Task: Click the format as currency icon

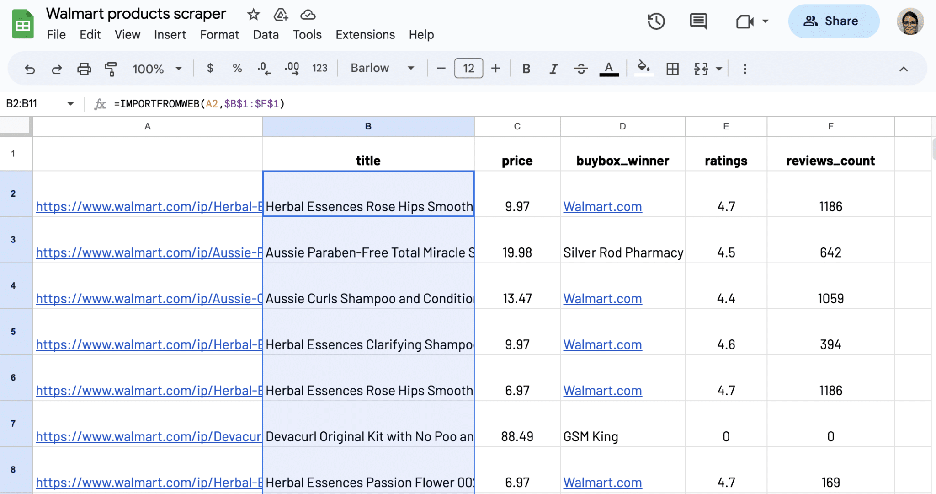Action: (210, 69)
